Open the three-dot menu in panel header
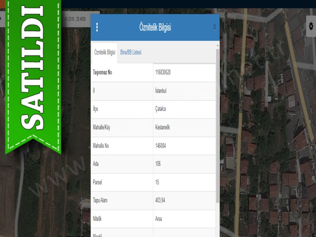This screenshot has width=316, height=237. [97, 27]
